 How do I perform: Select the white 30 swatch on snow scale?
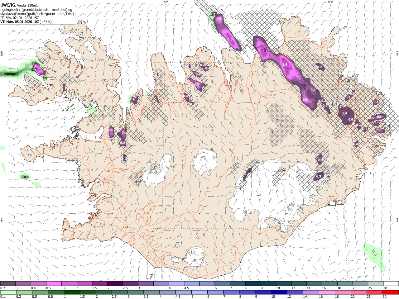(391, 284)
